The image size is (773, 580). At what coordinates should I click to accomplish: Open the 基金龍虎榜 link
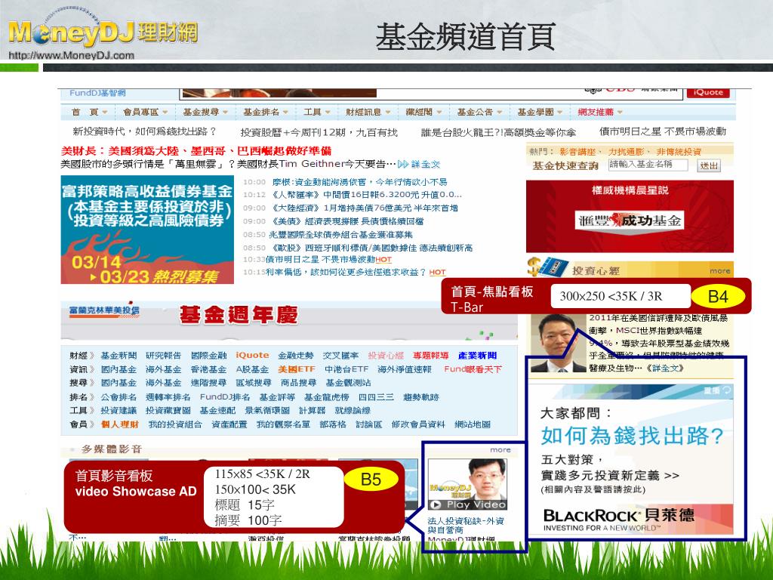tap(326, 397)
